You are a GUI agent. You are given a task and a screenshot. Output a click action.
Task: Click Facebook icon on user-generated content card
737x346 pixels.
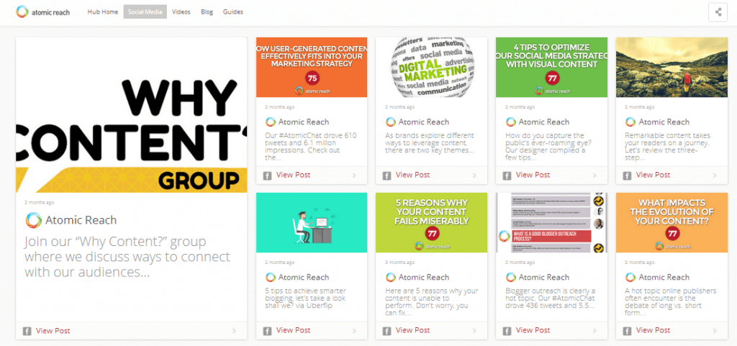point(266,176)
